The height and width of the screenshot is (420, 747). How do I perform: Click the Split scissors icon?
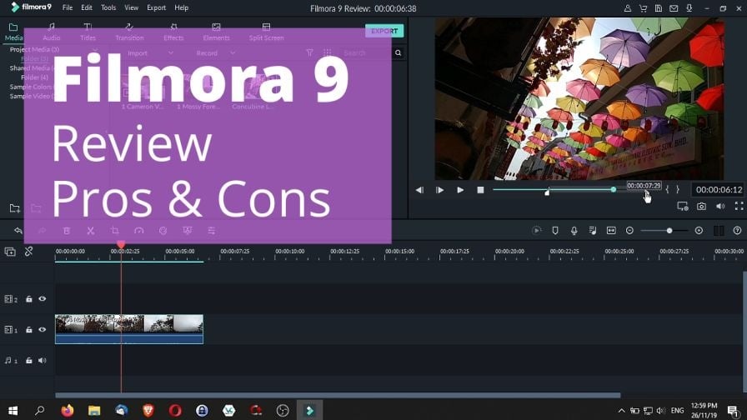[x=91, y=231]
